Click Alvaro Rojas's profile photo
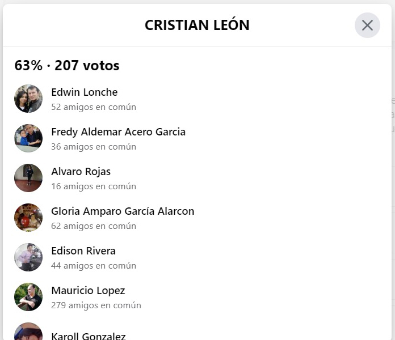This screenshot has width=395, height=340. 28,178
